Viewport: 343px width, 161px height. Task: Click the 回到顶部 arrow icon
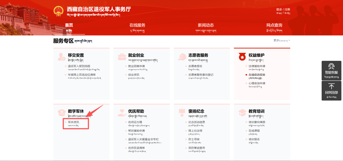[x=331, y=86]
